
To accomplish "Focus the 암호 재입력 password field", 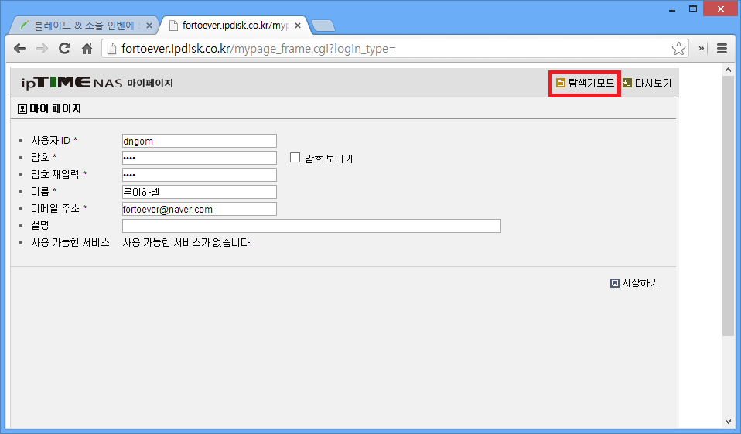I will [x=199, y=175].
